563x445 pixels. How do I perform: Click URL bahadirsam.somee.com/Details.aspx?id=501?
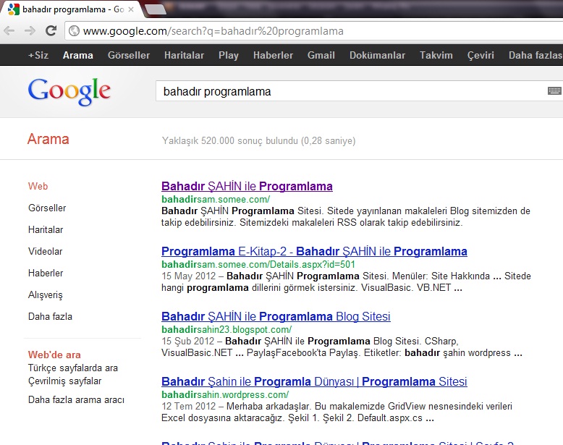[x=258, y=264]
